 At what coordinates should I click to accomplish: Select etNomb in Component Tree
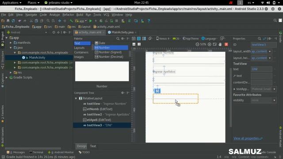(x=98, y=109)
